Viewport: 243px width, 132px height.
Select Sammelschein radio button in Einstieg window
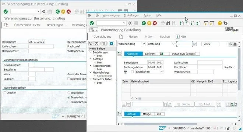69,102
